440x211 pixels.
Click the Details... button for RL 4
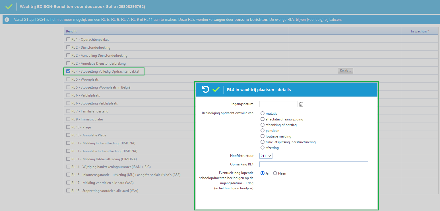point(345,71)
